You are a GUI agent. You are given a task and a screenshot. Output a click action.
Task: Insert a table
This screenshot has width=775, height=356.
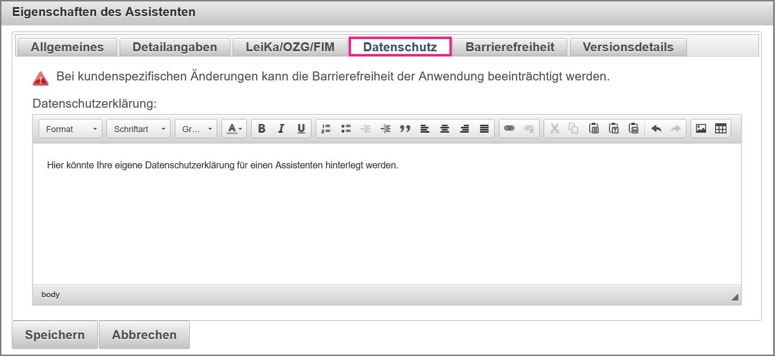pos(721,129)
